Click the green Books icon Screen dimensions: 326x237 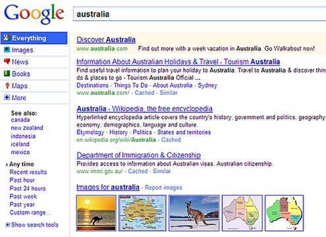7,74
